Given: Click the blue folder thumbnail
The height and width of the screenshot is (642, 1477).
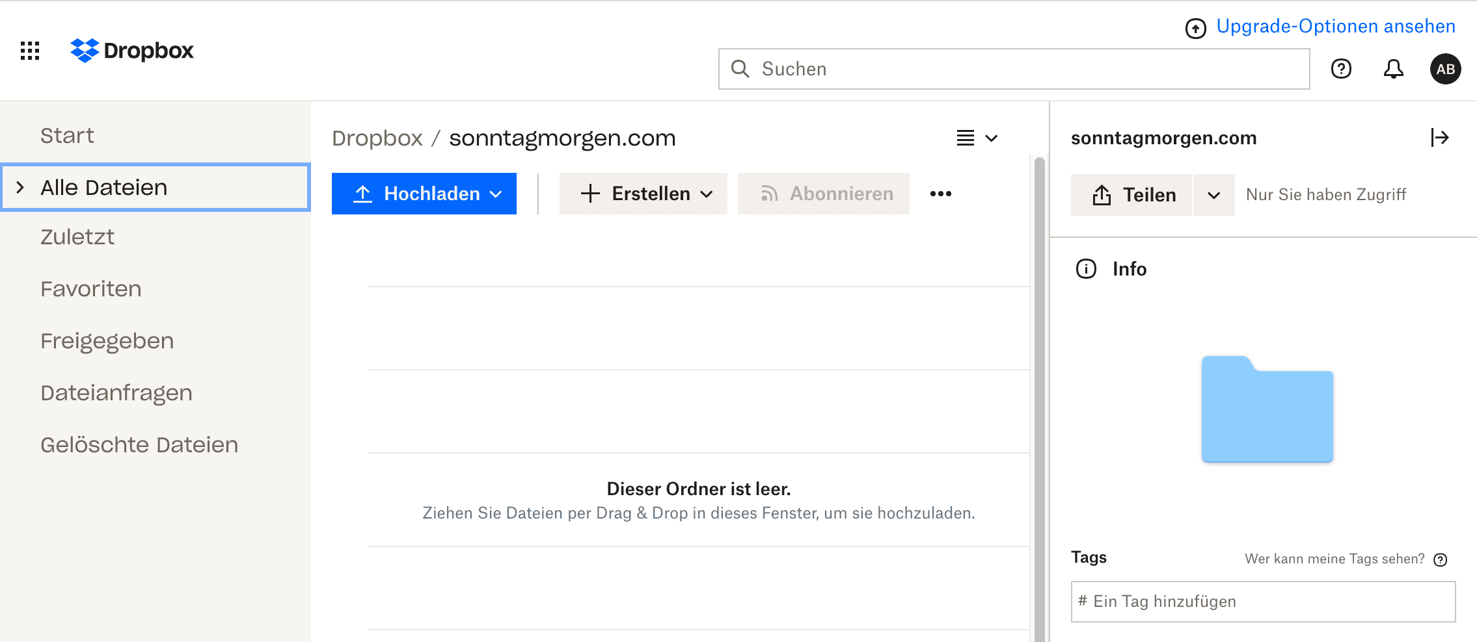Looking at the screenshot, I should pyautogui.click(x=1267, y=409).
